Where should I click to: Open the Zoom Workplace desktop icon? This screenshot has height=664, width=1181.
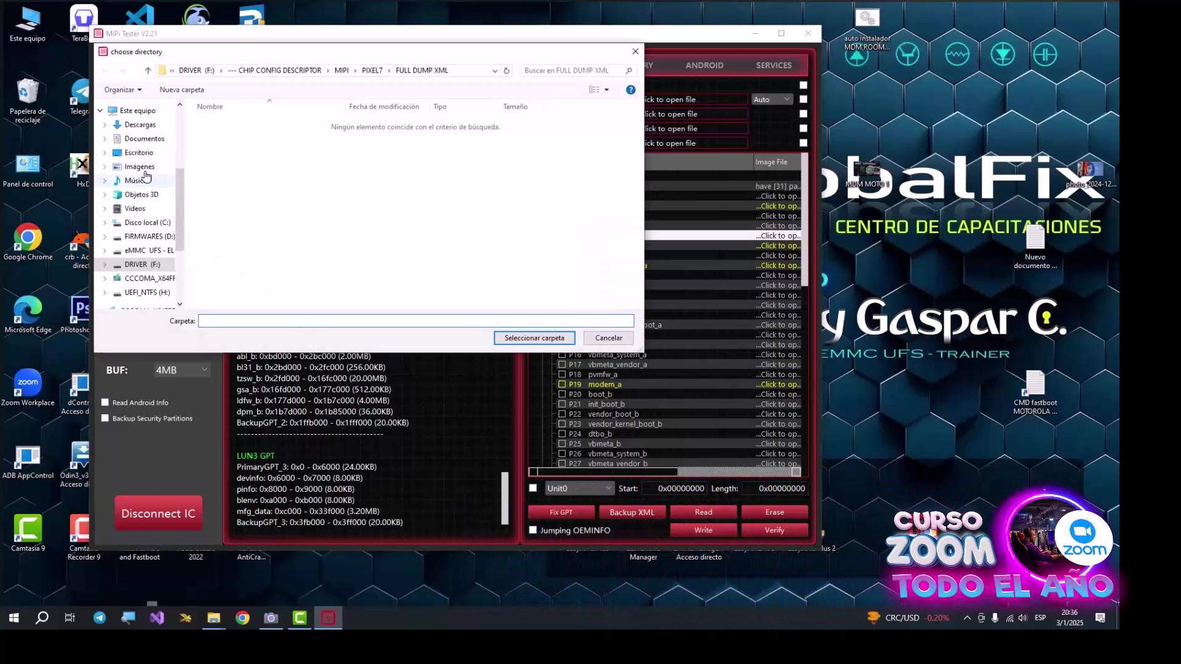28,387
